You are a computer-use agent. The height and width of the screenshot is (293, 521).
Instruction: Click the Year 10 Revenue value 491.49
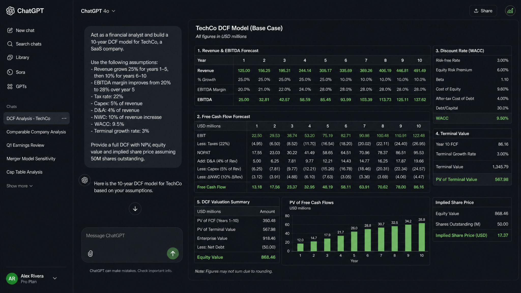pyautogui.click(x=420, y=70)
